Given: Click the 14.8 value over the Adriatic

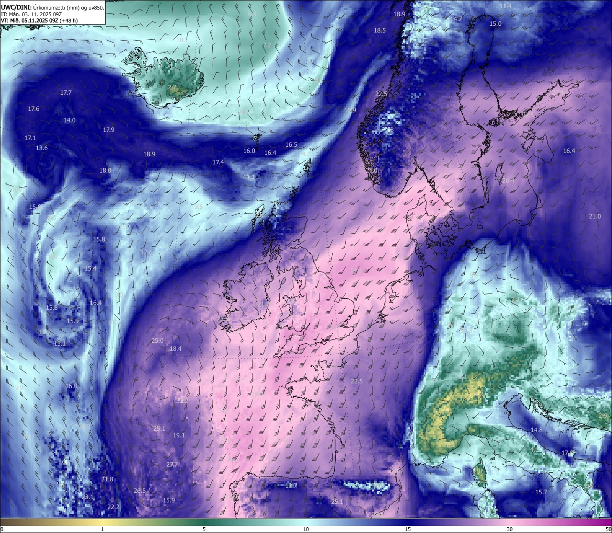Looking at the screenshot, I should pos(536,430).
